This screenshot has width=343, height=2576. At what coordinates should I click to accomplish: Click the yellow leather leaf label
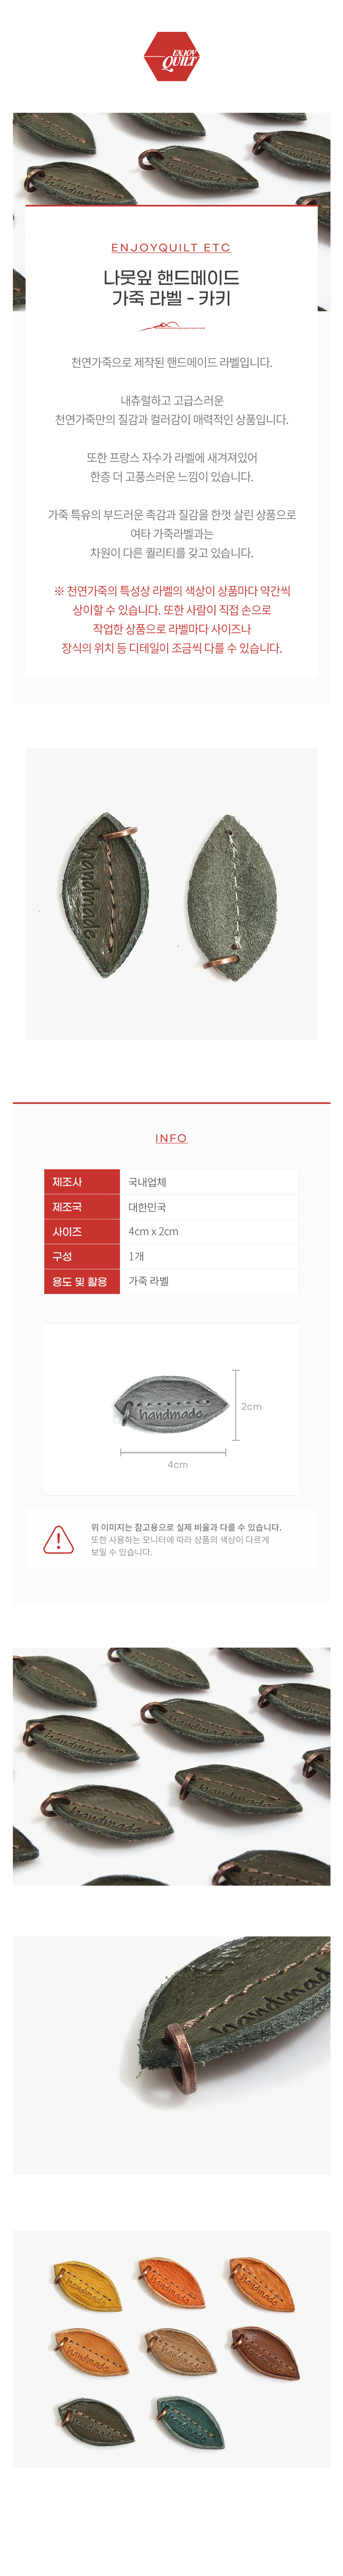tap(86, 2286)
